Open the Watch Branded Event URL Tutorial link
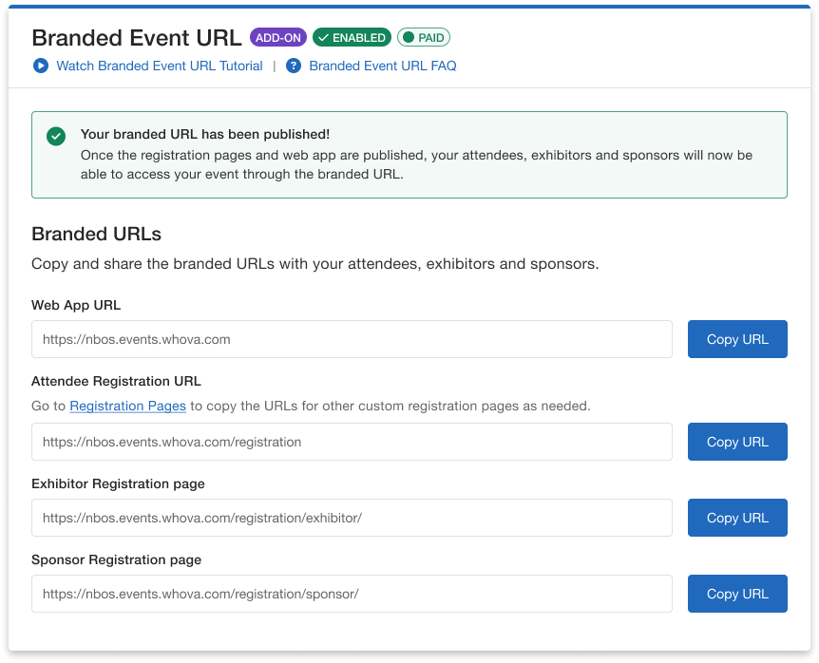819x663 pixels. point(159,66)
